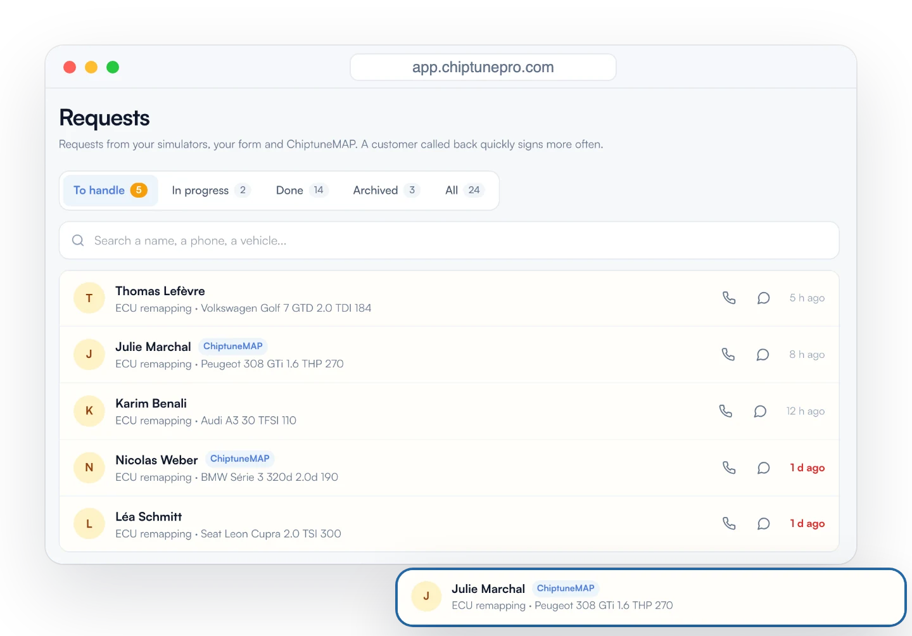Select the To handle tab
This screenshot has height=636, width=912.
pyautogui.click(x=110, y=190)
